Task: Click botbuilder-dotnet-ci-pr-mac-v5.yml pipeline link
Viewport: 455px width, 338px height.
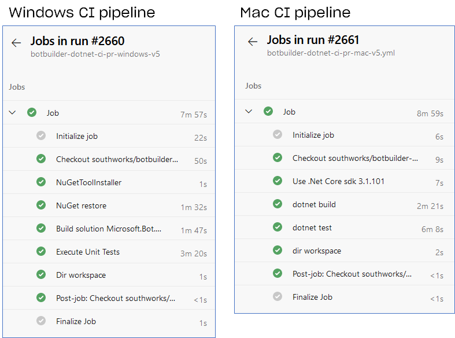Action: pyautogui.click(x=331, y=53)
